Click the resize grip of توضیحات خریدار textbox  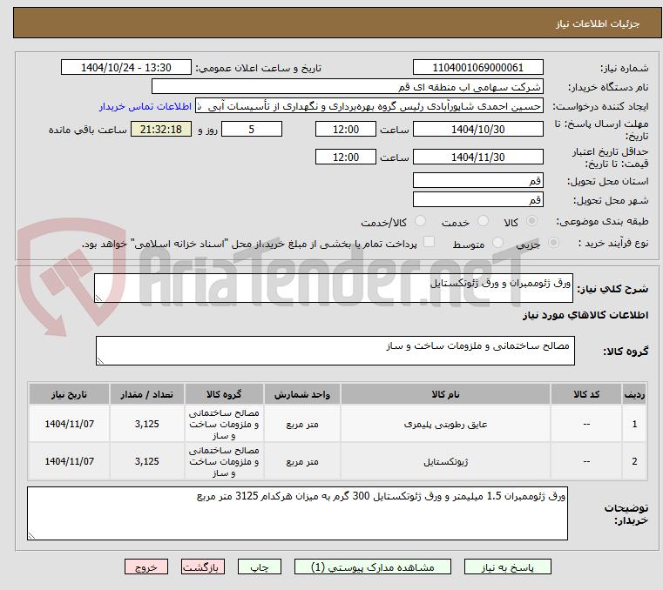(x=31, y=535)
